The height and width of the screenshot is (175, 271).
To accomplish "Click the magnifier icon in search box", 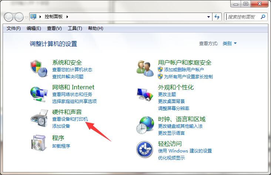I will coord(263,17).
